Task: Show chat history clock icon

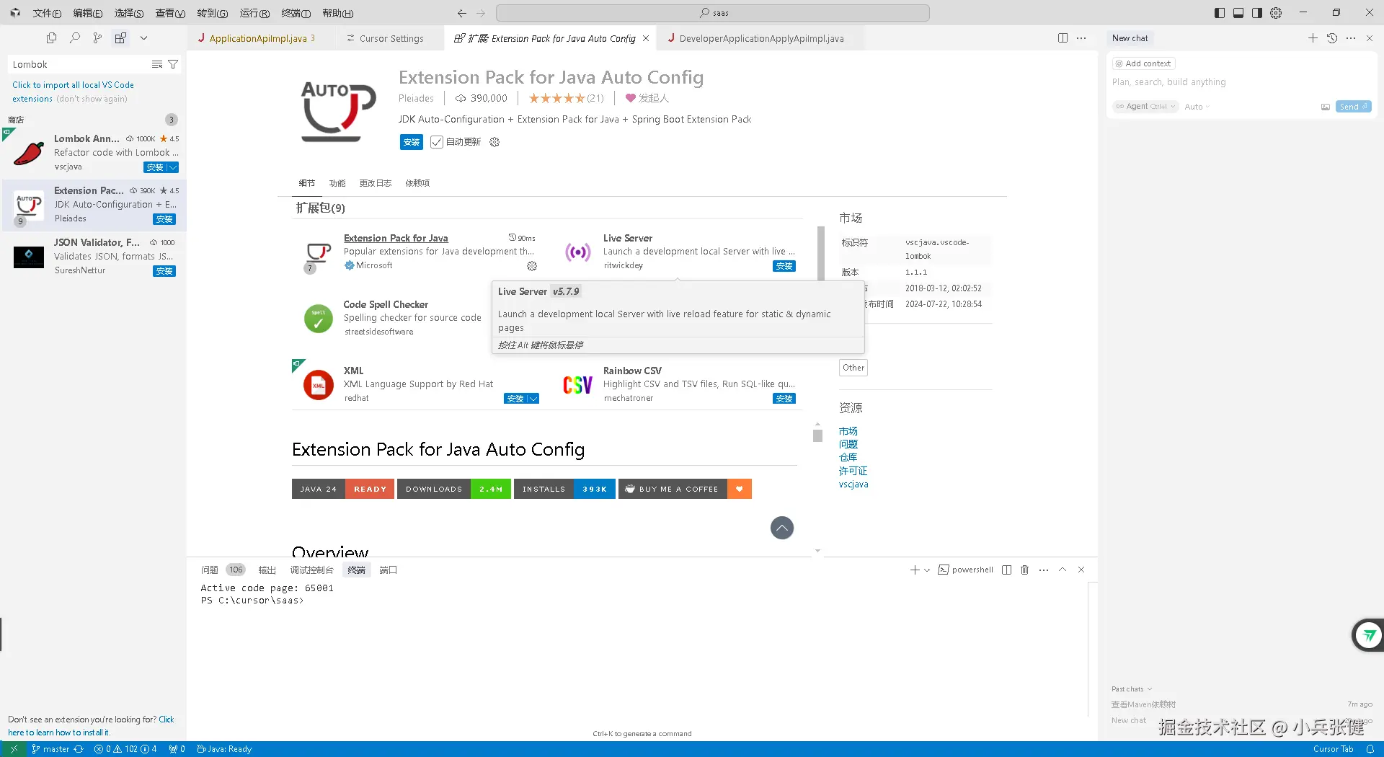Action: pyautogui.click(x=1332, y=38)
